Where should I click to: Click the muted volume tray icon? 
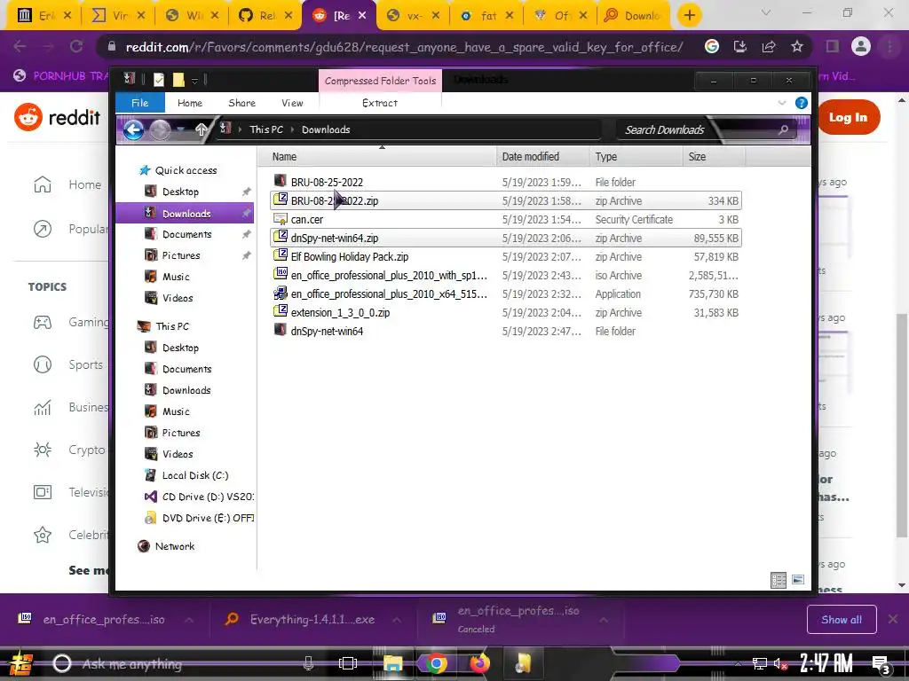[780, 664]
